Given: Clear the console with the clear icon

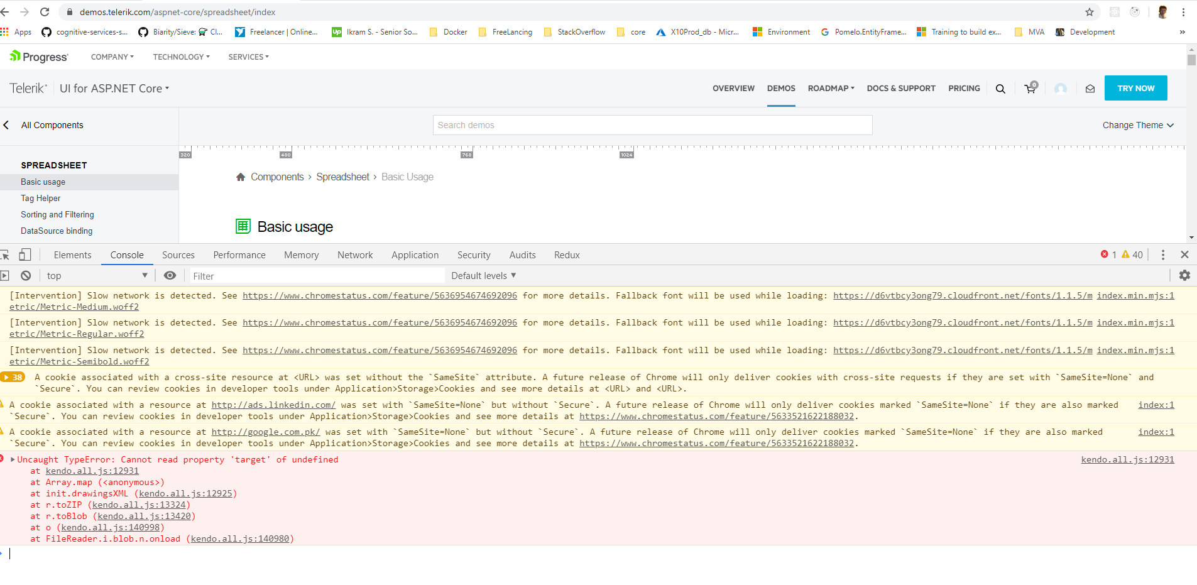Looking at the screenshot, I should tap(26, 275).
